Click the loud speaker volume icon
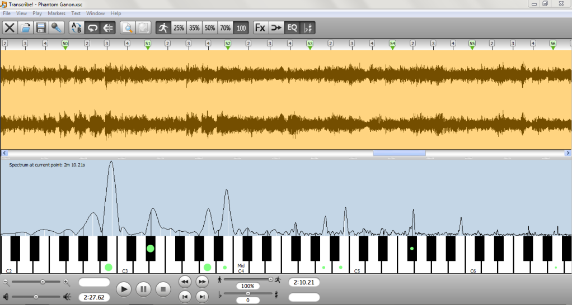Image resolution: width=572 pixels, height=305 pixels. tap(67, 297)
